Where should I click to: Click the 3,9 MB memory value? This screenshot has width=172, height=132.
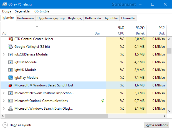coord(140,70)
